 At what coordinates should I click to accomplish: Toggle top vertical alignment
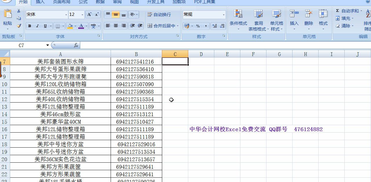point(108,14)
